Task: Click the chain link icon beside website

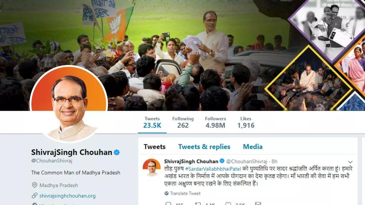Action: click(x=35, y=196)
